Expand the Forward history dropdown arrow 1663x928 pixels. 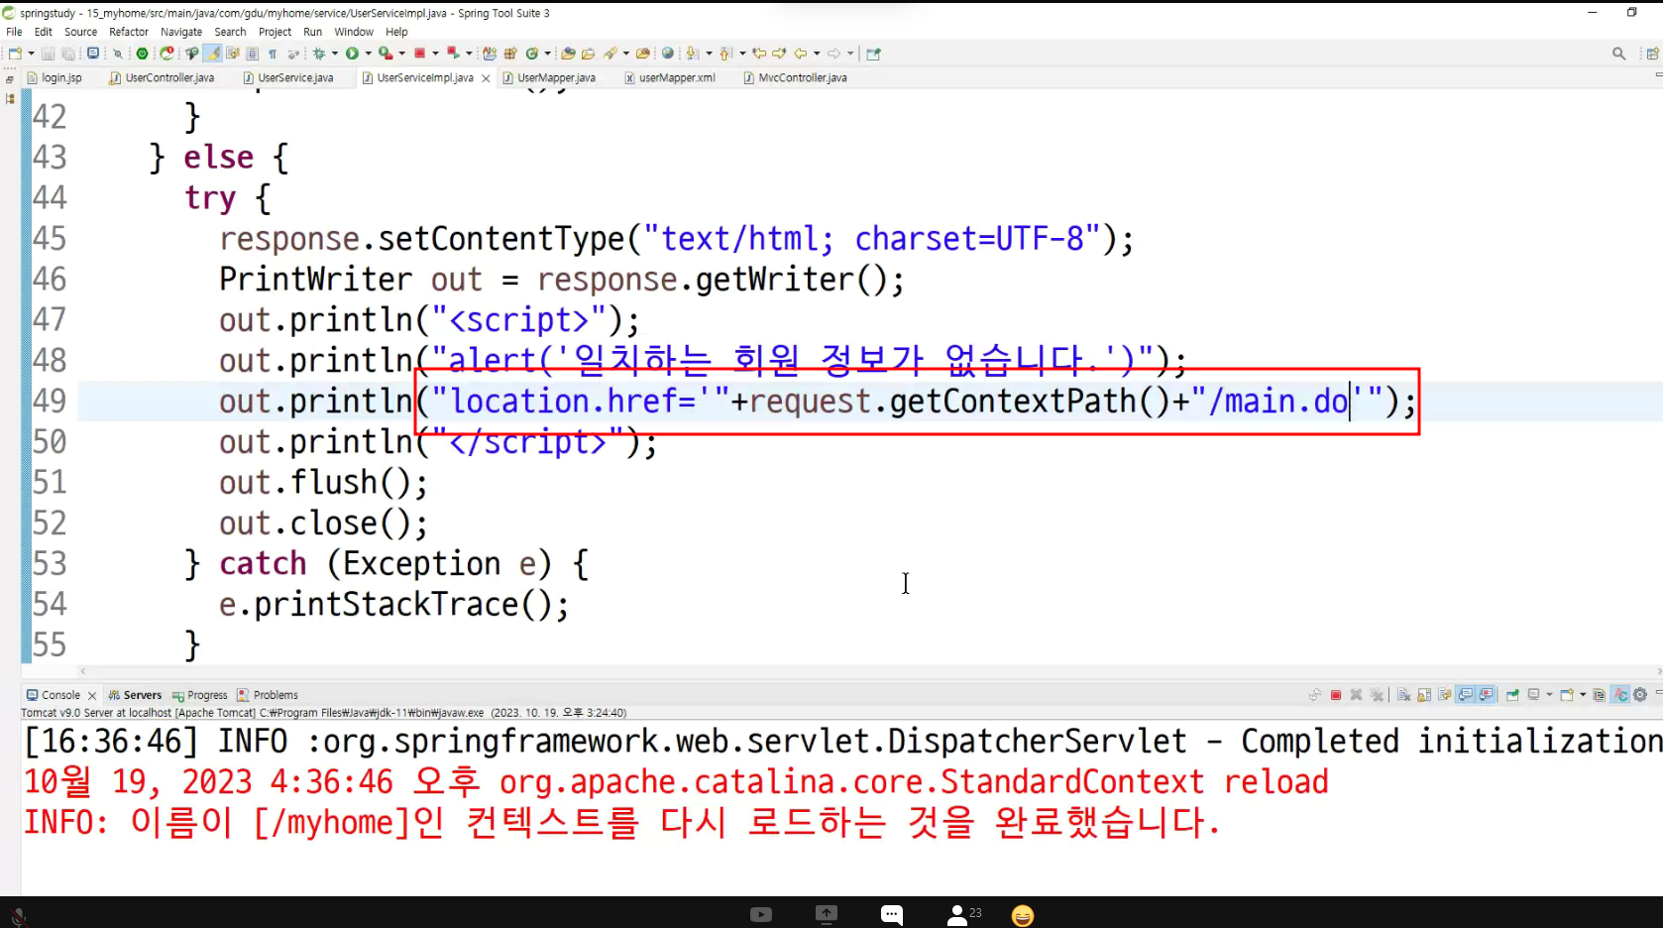[x=850, y=54]
